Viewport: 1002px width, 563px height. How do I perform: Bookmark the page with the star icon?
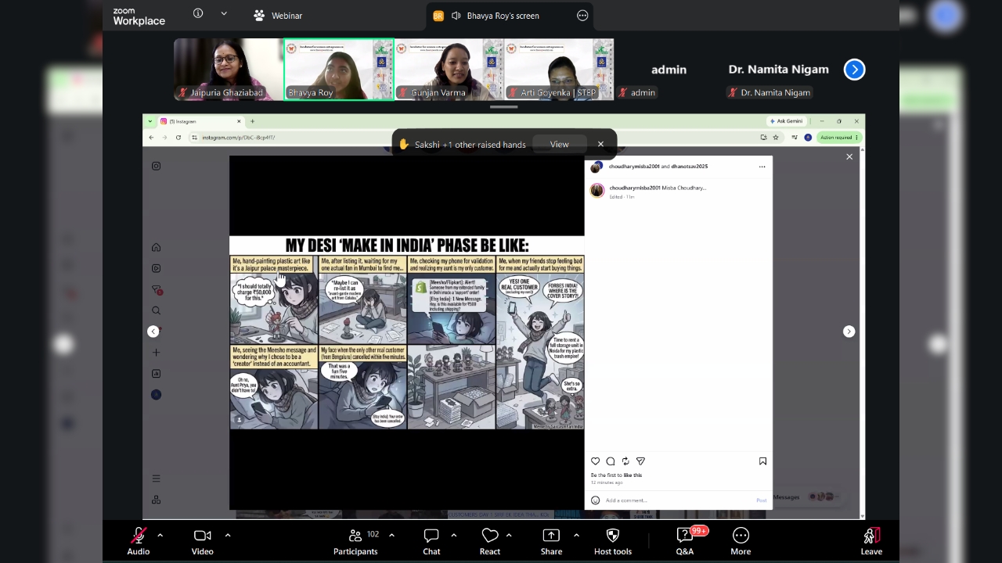point(776,137)
